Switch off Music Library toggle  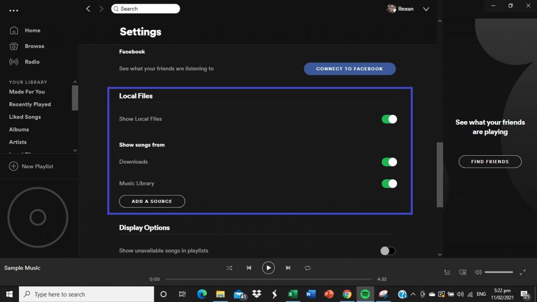click(389, 184)
